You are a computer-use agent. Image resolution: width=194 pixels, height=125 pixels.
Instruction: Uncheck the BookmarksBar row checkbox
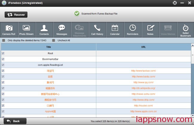3,59
